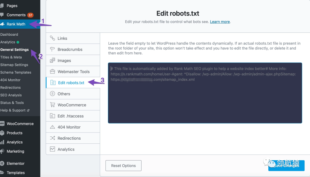Click the Breadcrumbs signpost icon
This screenshot has width=310, height=177.
53,49
